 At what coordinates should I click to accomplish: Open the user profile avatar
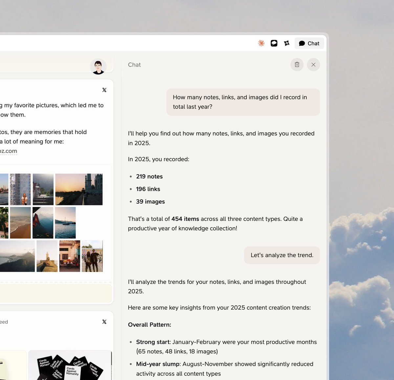point(98,67)
